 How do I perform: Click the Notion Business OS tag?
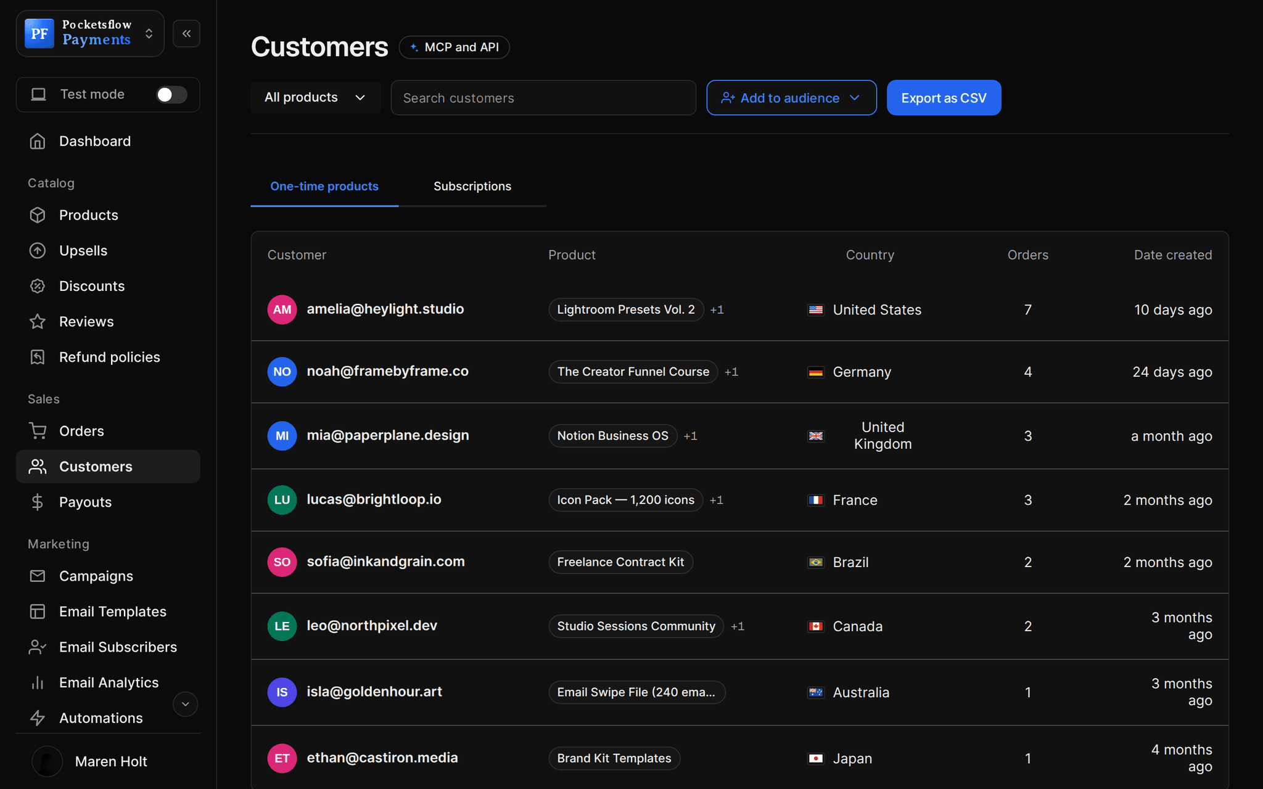point(613,436)
